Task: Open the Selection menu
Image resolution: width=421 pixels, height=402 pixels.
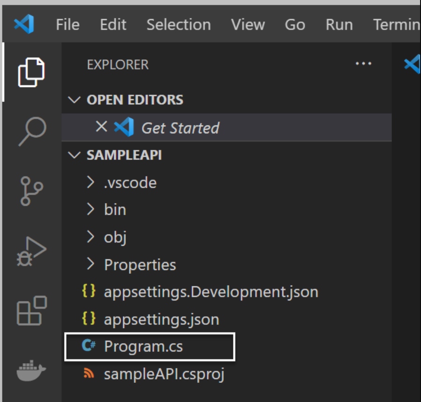Action: pos(178,24)
